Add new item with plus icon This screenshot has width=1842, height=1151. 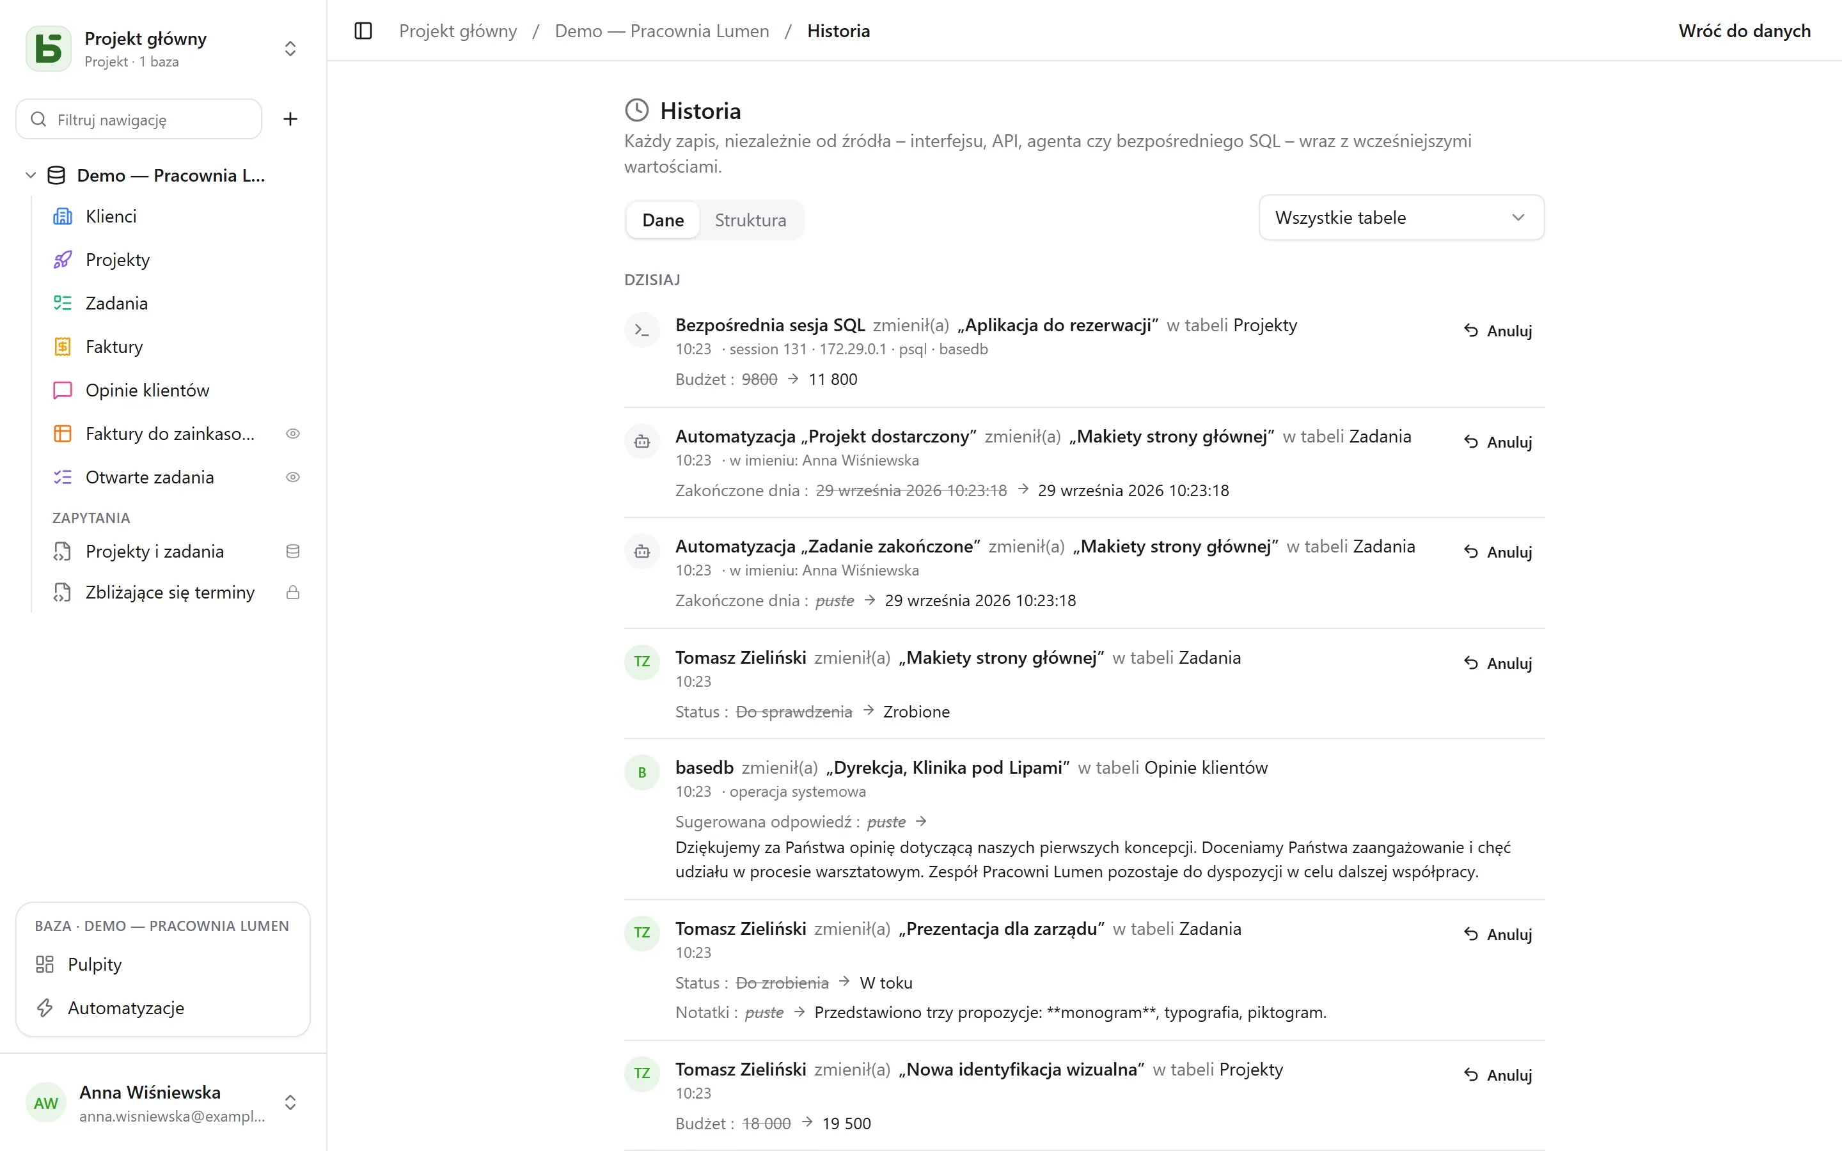290,119
